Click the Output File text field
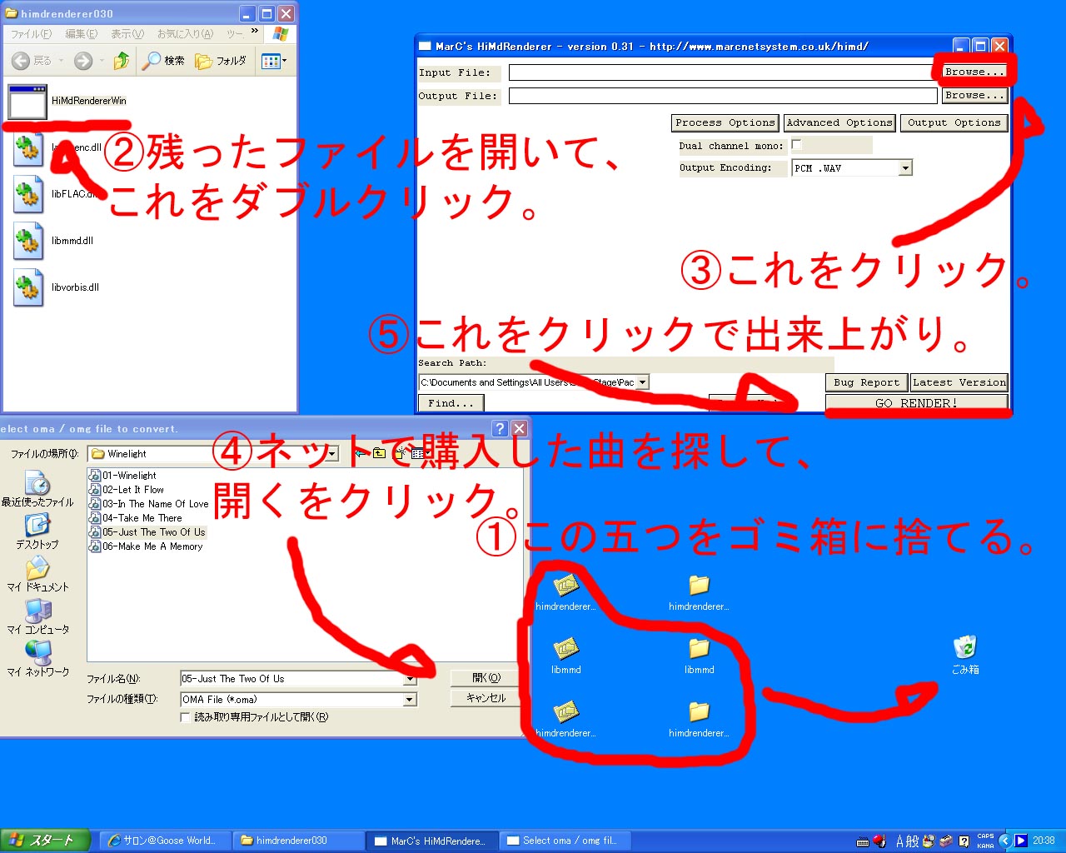The width and height of the screenshot is (1066, 853). click(723, 96)
